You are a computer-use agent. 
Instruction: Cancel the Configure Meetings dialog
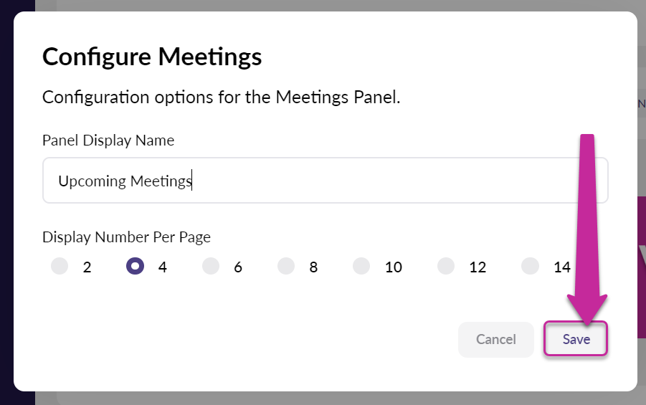(x=496, y=339)
